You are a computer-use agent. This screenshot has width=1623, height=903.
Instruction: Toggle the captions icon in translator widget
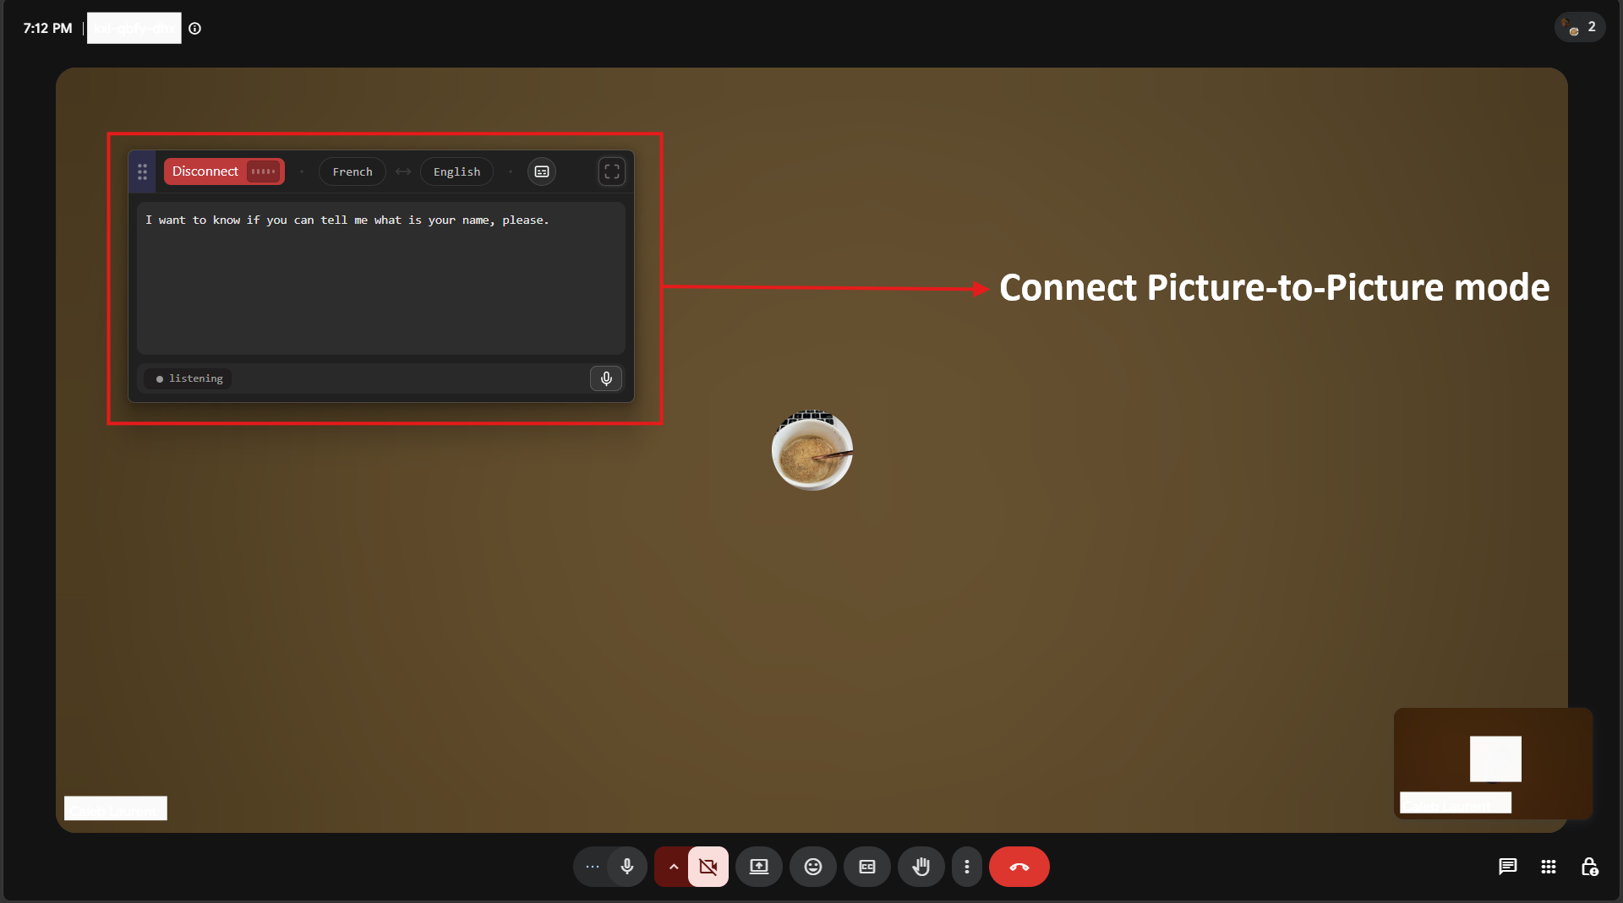pos(542,171)
